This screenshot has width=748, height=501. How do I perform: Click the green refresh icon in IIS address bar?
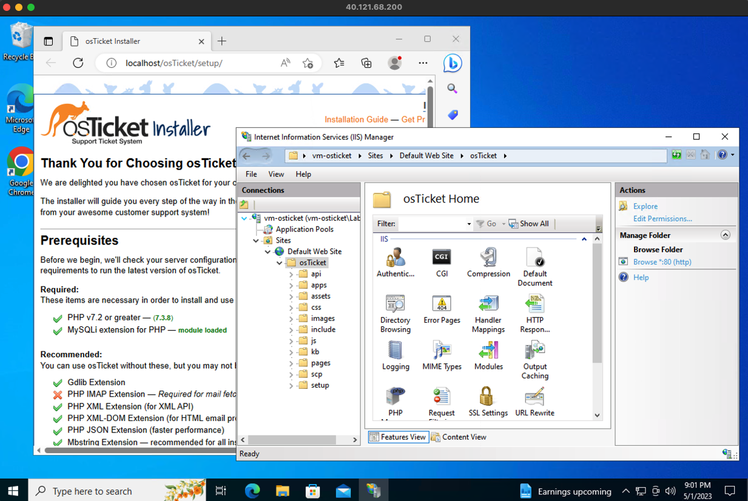point(676,155)
